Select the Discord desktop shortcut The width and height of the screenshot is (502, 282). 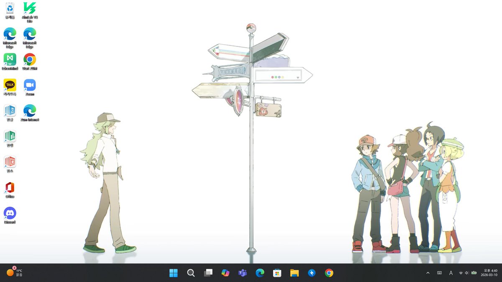point(10,216)
